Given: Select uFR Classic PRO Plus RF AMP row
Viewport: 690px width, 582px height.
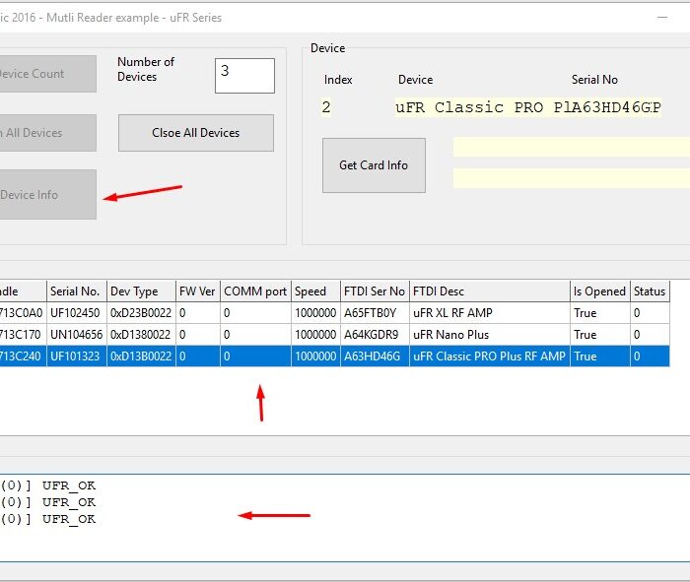Looking at the screenshot, I should [334, 356].
